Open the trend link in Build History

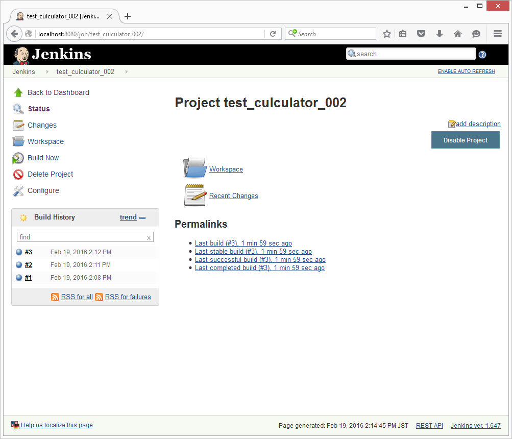coord(128,217)
